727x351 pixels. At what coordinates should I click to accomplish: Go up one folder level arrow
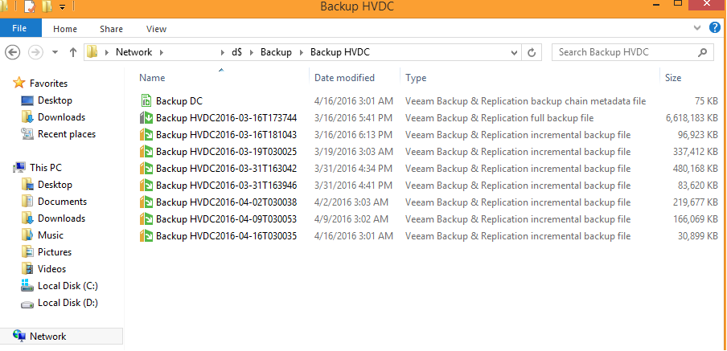click(x=73, y=52)
